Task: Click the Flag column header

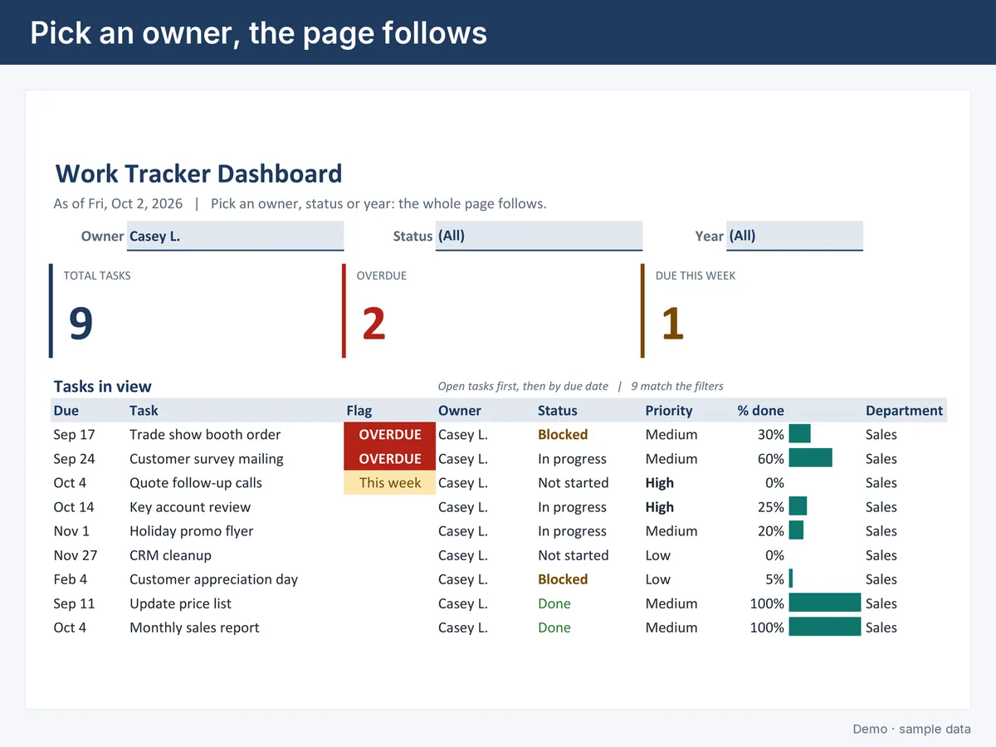Action: 359,410
